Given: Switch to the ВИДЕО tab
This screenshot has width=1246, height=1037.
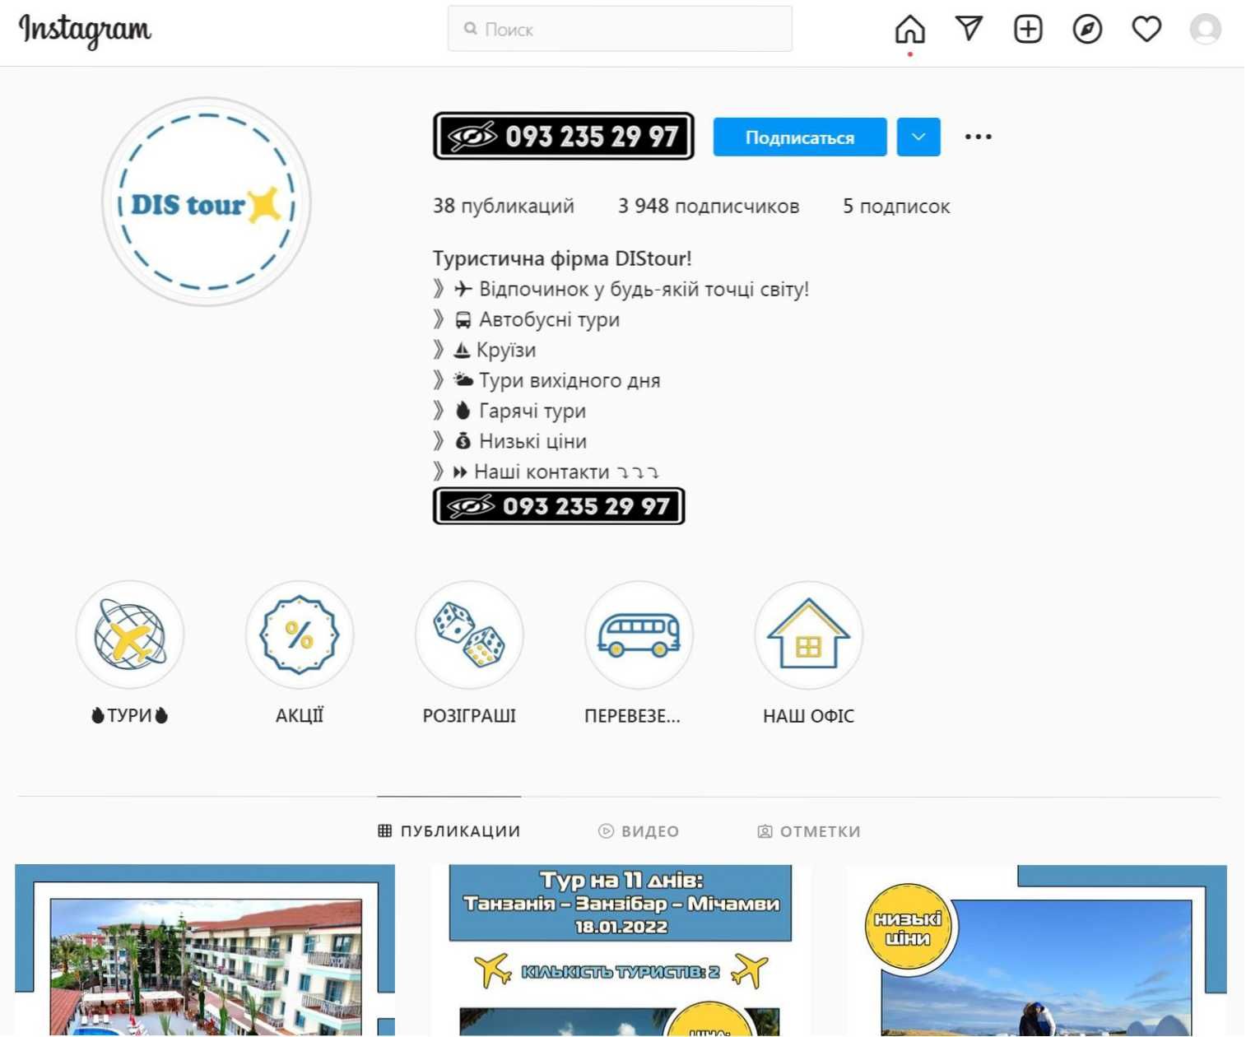Looking at the screenshot, I should (x=639, y=831).
